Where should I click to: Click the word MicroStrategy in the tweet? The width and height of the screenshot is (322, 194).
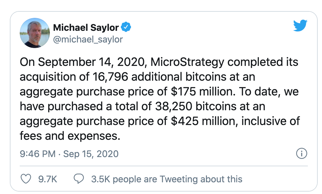pyautogui.click(x=187, y=62)
